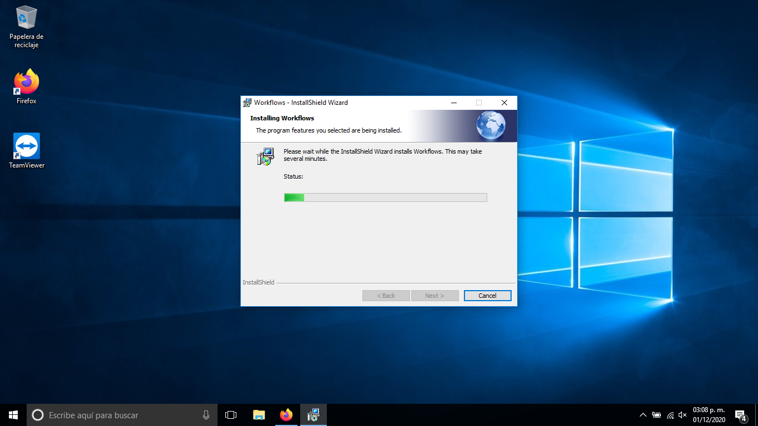Select the InstallShield installer taskbar item

click(x=314, y=415)
